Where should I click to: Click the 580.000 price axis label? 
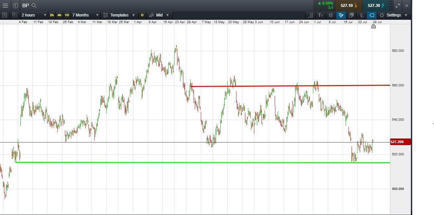[x=398, y=51]
